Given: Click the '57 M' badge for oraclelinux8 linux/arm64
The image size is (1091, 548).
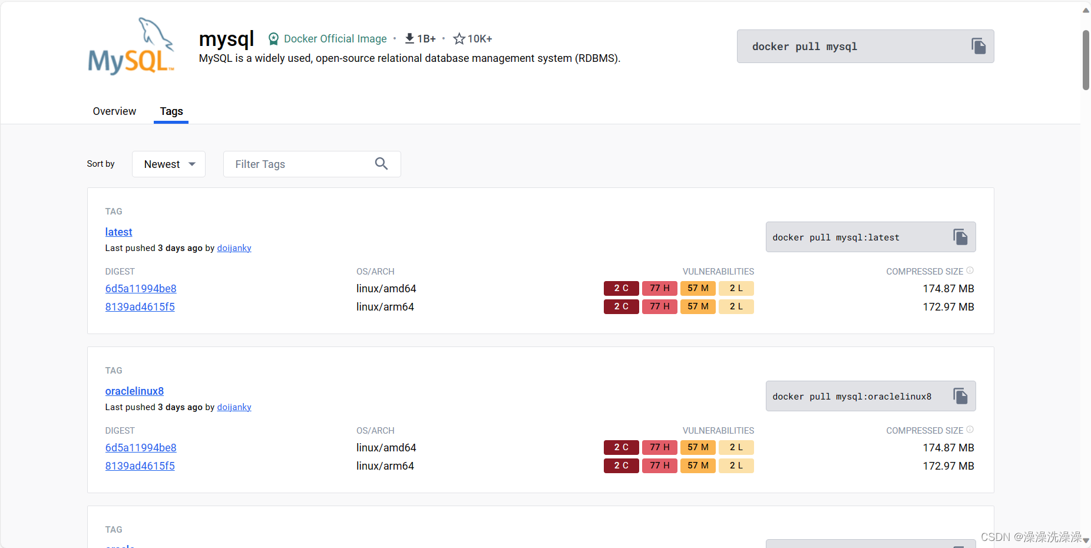Looking at the screenshot, I should [x=698, y=466].
